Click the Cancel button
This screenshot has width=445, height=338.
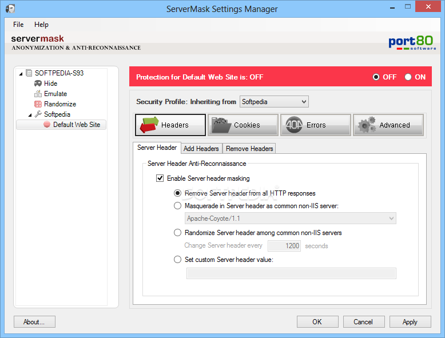click(364, 322)
